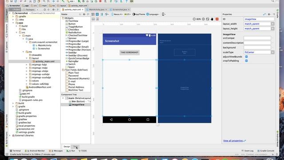Click the Build hammer toolbar icon
284x160 pixels.
pyautogui.click(x=63, y=1)
